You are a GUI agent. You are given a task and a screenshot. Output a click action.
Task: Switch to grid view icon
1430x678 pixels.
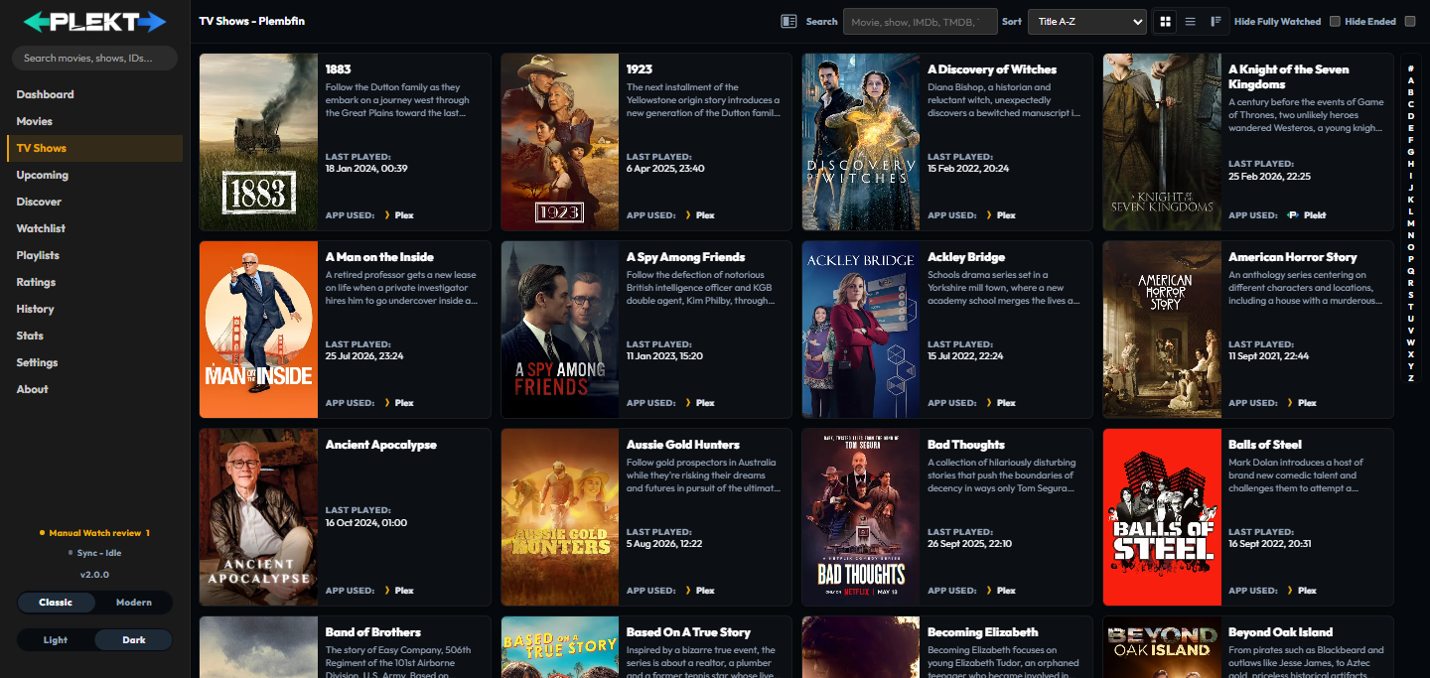pos(1165,21)
